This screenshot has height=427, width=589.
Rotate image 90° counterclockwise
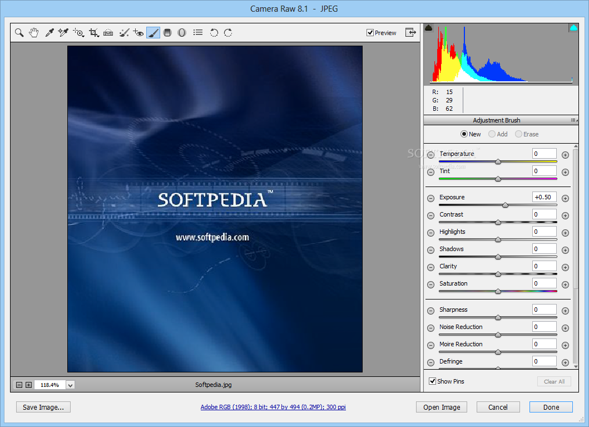(x=214, y=33)
